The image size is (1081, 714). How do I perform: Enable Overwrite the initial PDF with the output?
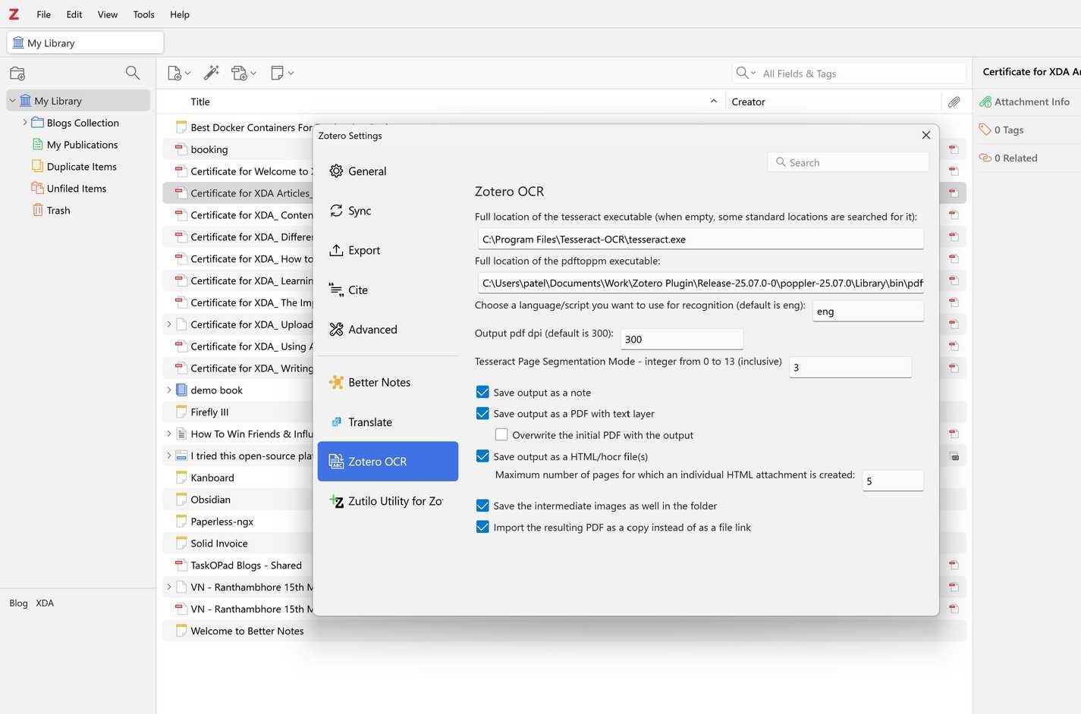(x=501, y=434)
